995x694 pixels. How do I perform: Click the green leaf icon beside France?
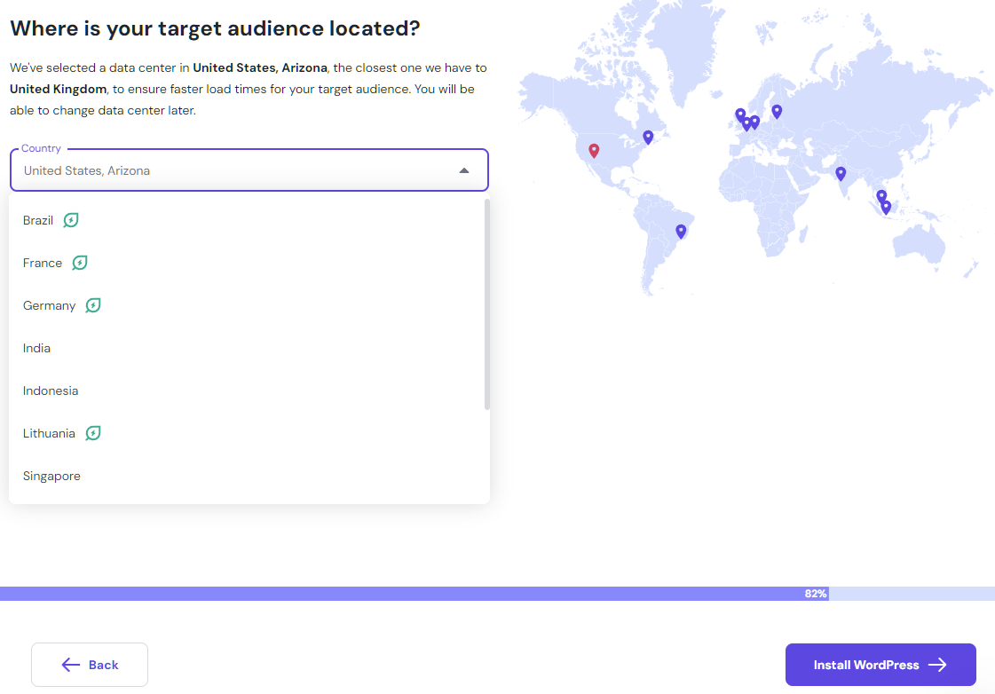tap(80, 263)
